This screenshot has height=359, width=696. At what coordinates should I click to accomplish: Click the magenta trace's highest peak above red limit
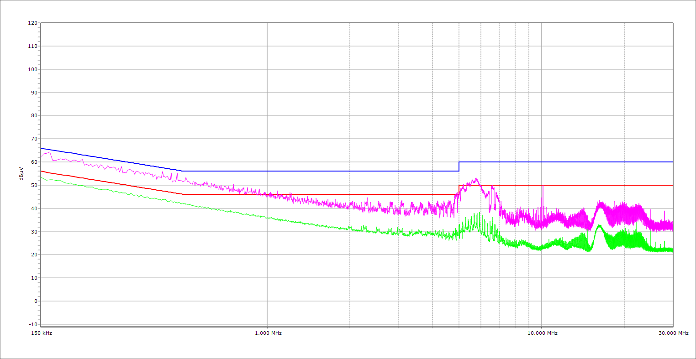[x=475, y=179]
